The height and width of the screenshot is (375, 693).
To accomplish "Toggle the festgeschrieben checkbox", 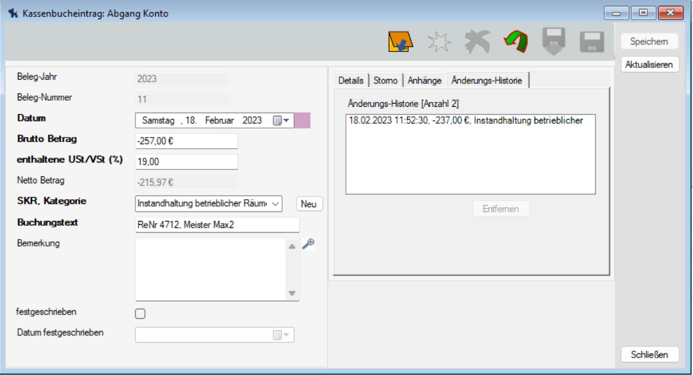I will 140,313.
